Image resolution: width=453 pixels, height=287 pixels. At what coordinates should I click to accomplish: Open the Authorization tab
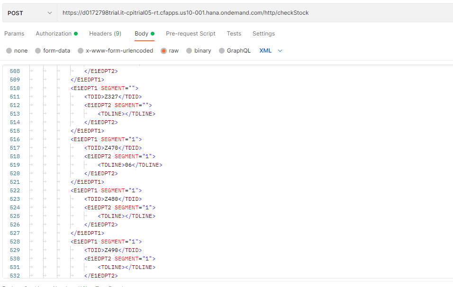tap(54, 34)
